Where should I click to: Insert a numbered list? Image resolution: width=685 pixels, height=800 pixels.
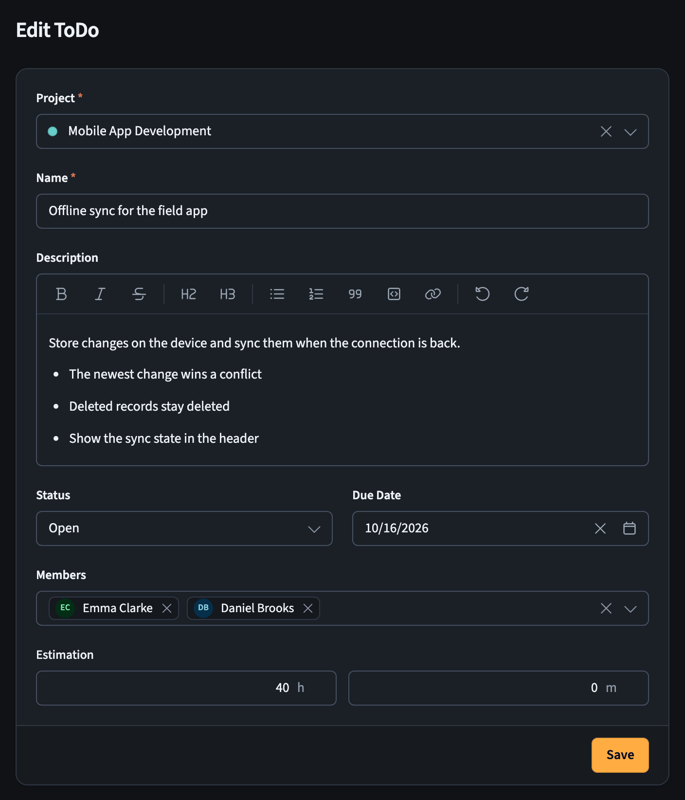click(x=316, y=294)
